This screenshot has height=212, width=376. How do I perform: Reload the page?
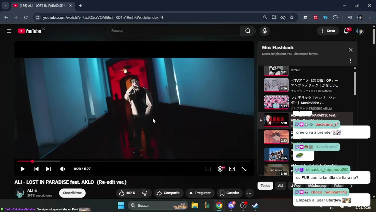coord(26,17)
